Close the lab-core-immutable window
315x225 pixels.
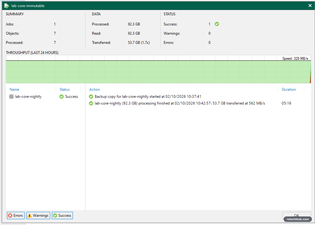coord(310,6)
